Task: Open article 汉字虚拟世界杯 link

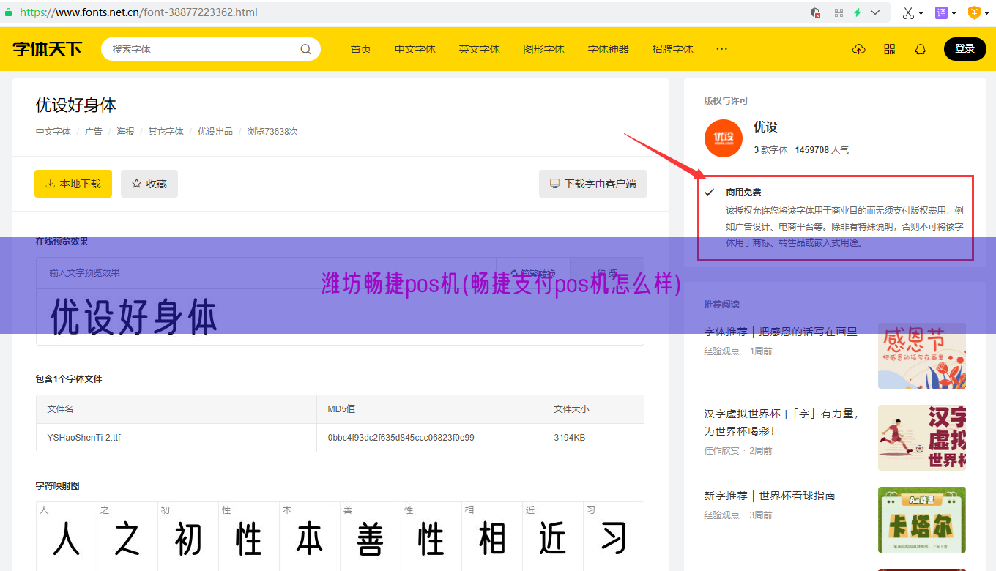Action: tap(781, 422)
